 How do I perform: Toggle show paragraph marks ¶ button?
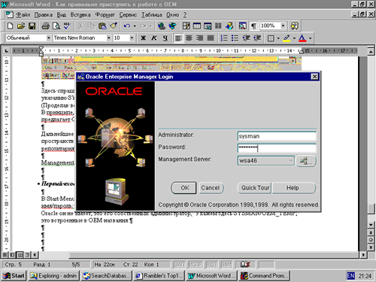click(253, 26)
